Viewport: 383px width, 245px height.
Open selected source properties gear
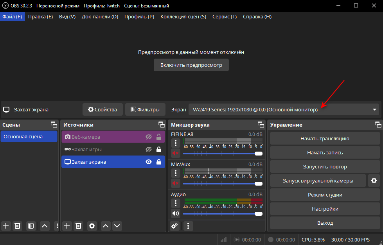(x=92, y=226)
